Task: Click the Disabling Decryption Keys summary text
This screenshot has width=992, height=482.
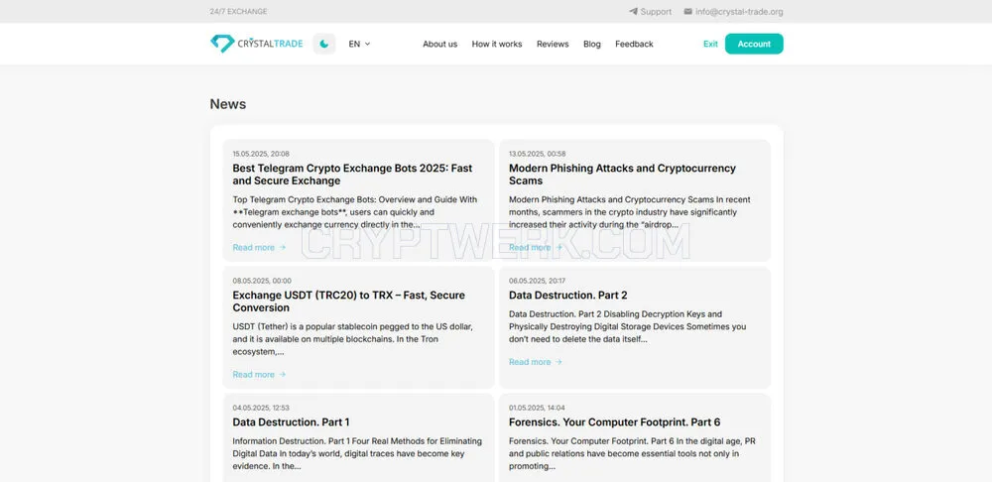Action: click(x=628, y=326)
